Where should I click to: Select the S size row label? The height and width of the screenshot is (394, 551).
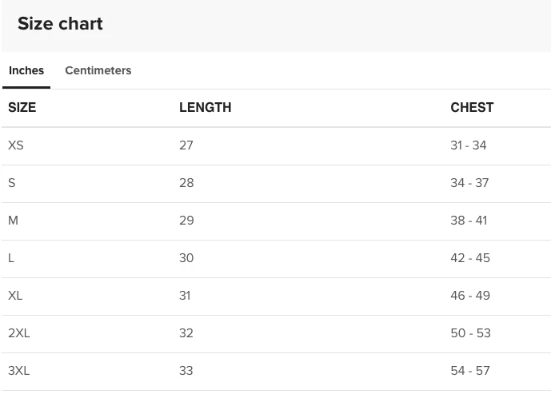click(12, 183)
